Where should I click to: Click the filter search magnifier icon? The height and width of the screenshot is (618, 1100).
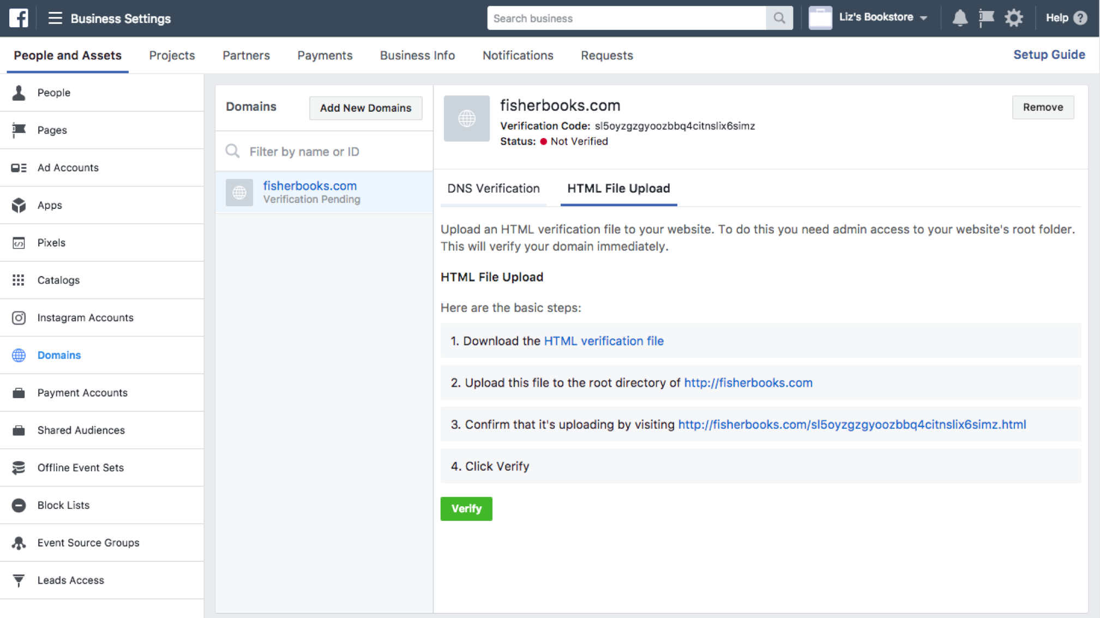pyautogui.click(x=233, y=151)
